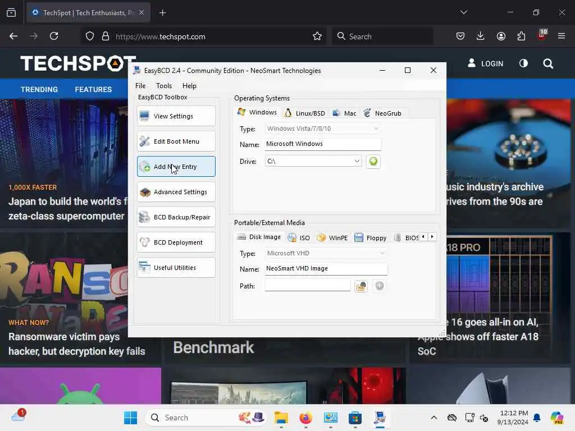Open the BCD Backup/Repair section

[x=176, y=217]
